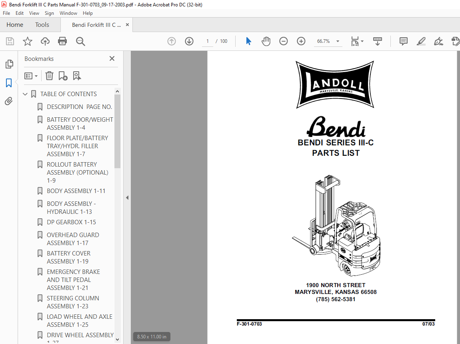Activate the Hand pan tool
The height and width of the screenshot is (344, 460).
(266, 41)
